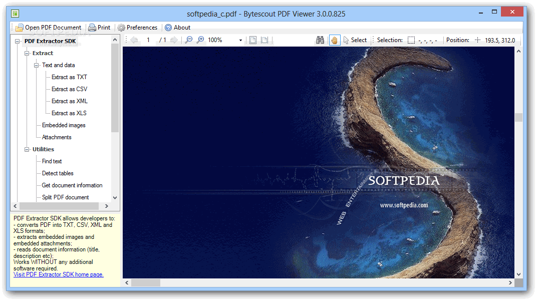
Task: Click document view scroll down arrow
Action: click(518, 274)
